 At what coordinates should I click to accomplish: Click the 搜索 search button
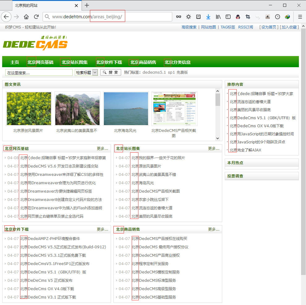click(110, 72)
